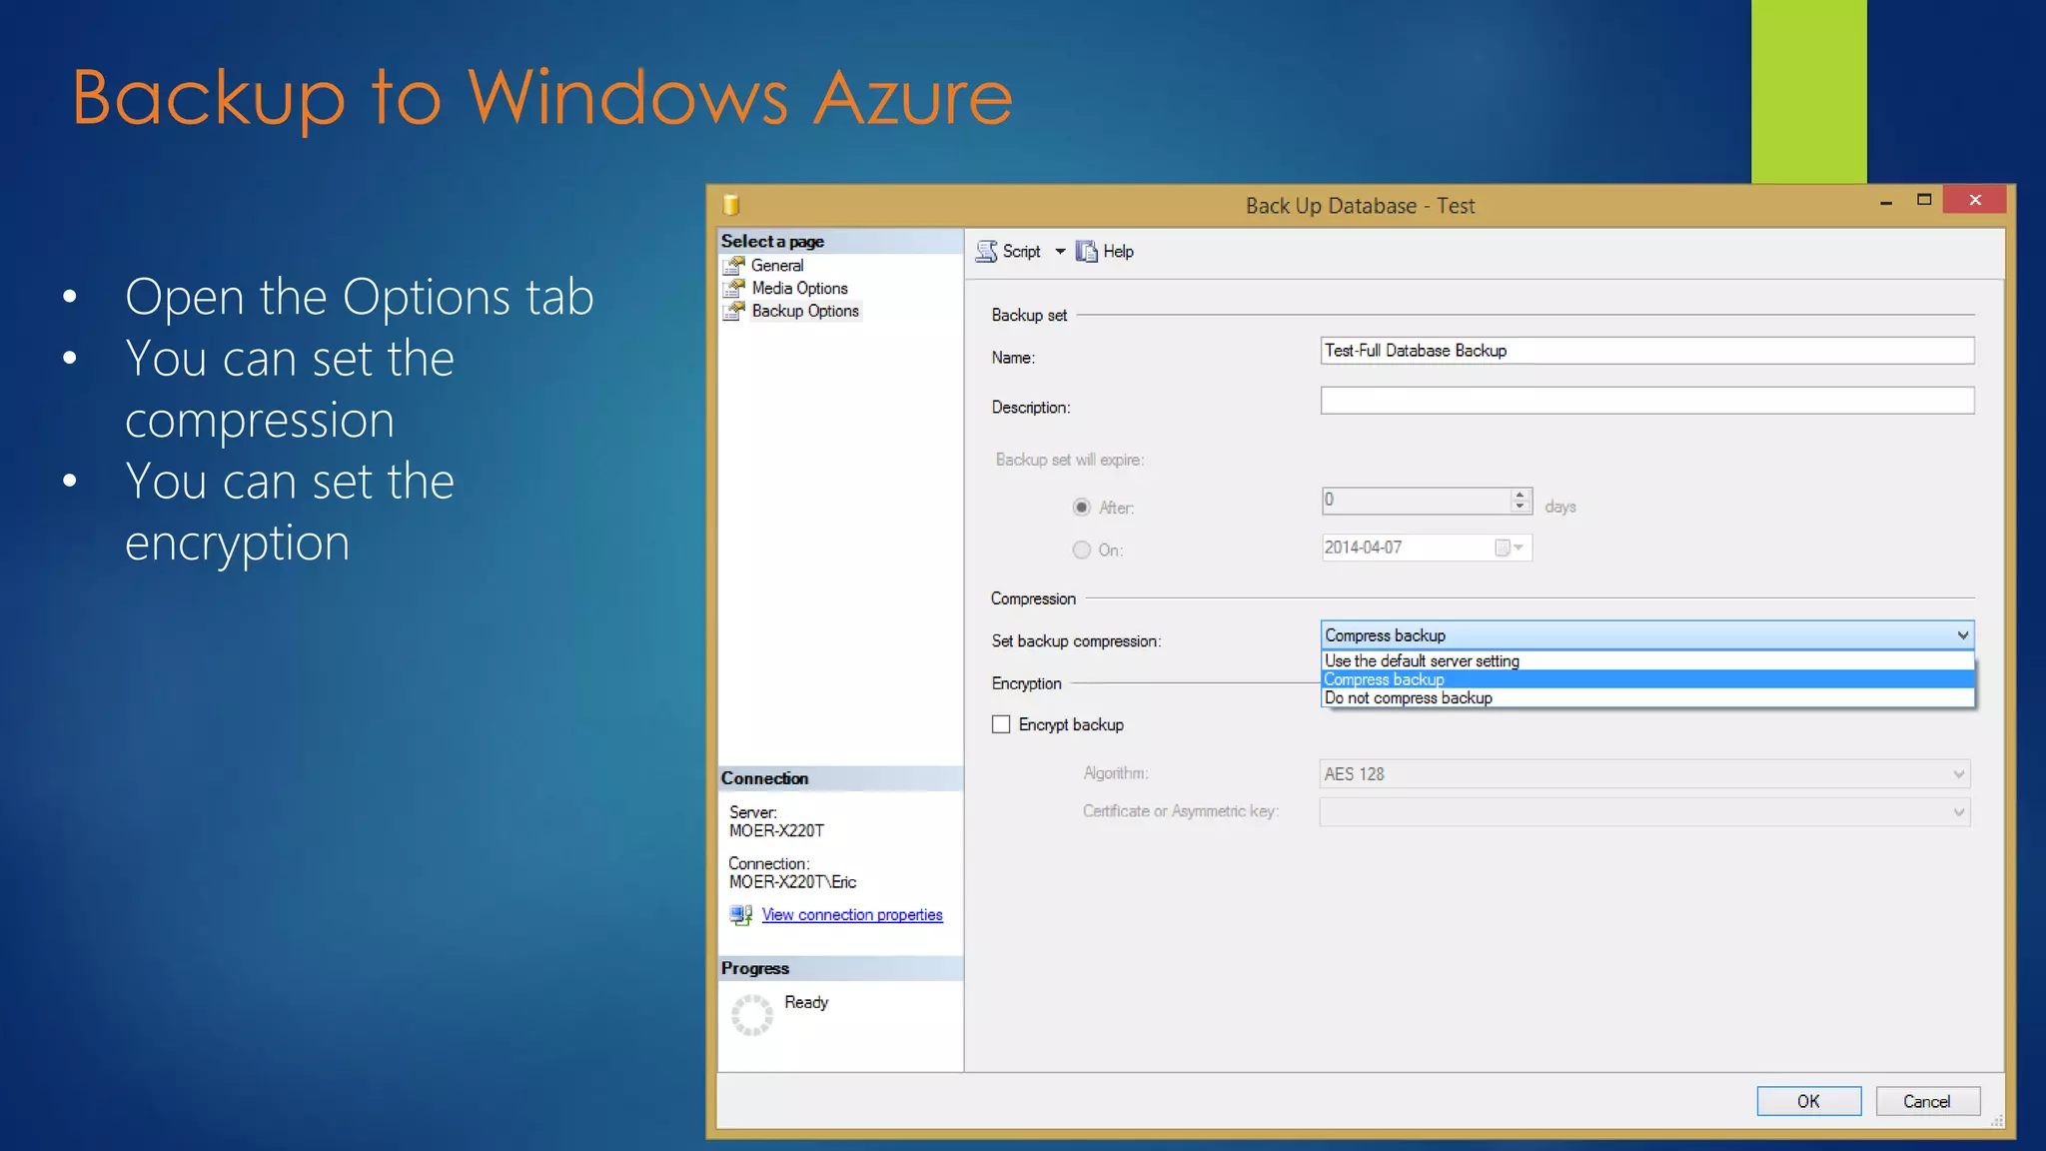Click the dialog resize grip corner
The image size is (2046, 1151).
click(x=1996, y=1121)
